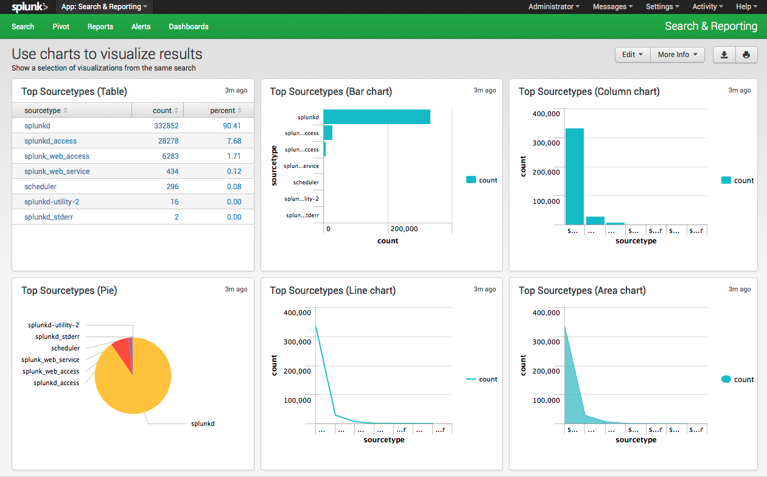The width and height of the screenshot is (767, 477).
Task: Open splunkd_access link in table
Action: pyautogui.click(x=51, y=141)
